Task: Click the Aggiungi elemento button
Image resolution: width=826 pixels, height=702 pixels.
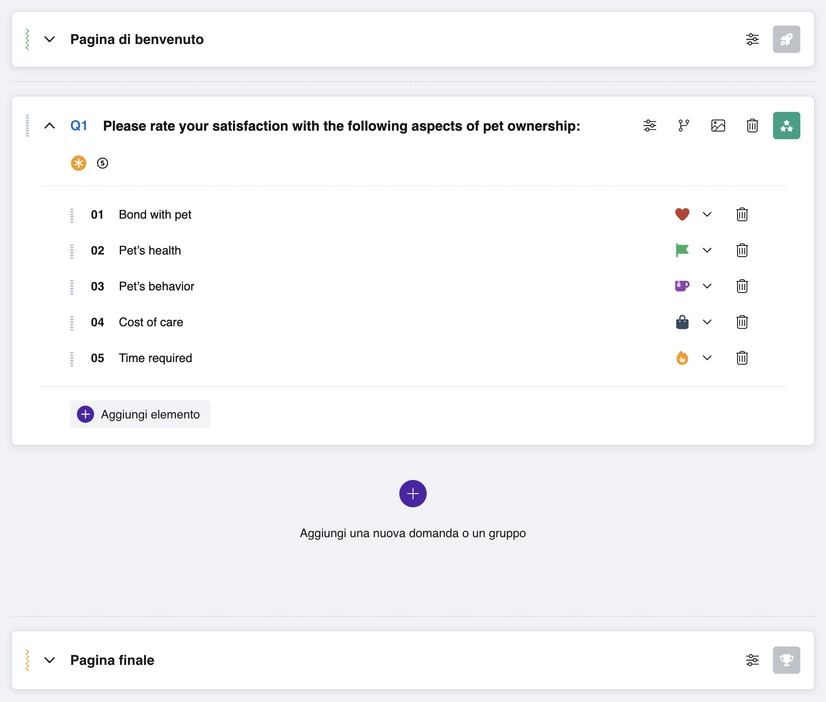Action: coord(140,414)
